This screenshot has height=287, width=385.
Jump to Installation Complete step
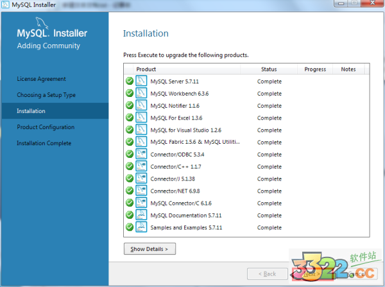(44, 143)
